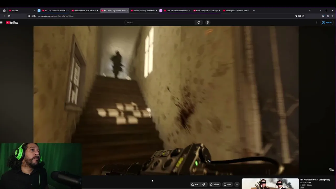Click the video player to pause
This screenshot has width=336, height=189.
tap(166, 101)
